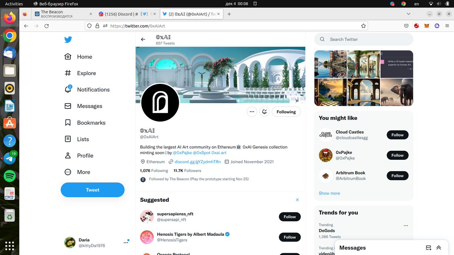Compose new message icon in Messages drawer
The height and width of the screenshot is (255, 454).
[x=429, y=248]
